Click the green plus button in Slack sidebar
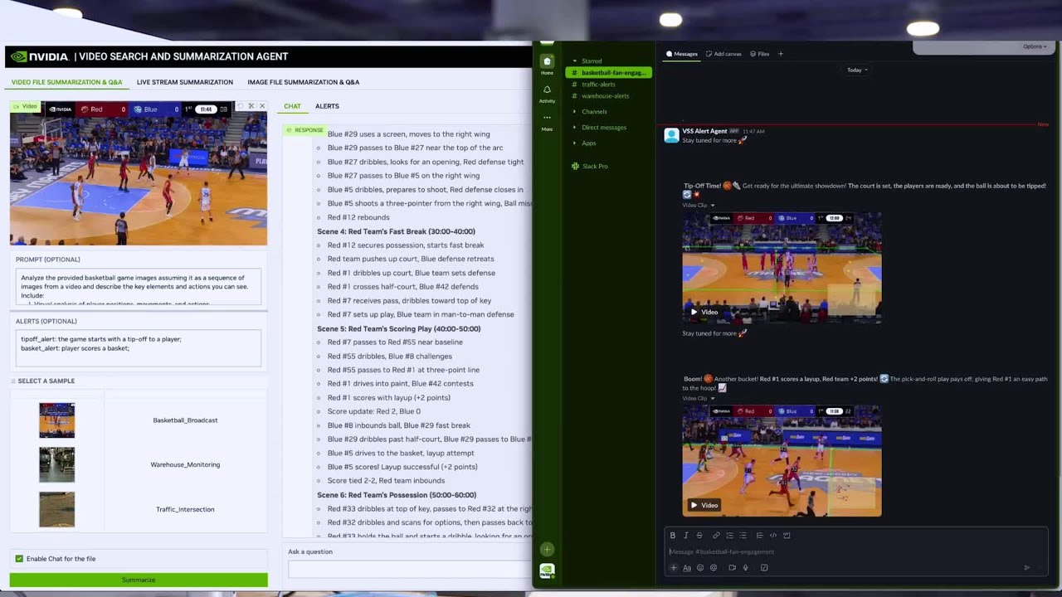The image size is (1062, 597). click(x=547, y=549)
